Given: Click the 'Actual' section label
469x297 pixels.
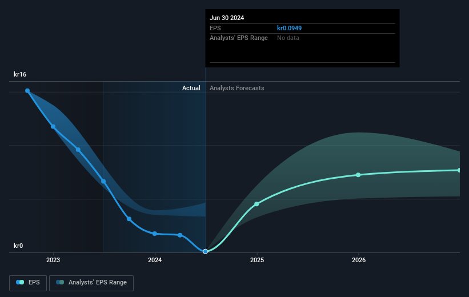Looking at the screenshot, I should 191,88.
